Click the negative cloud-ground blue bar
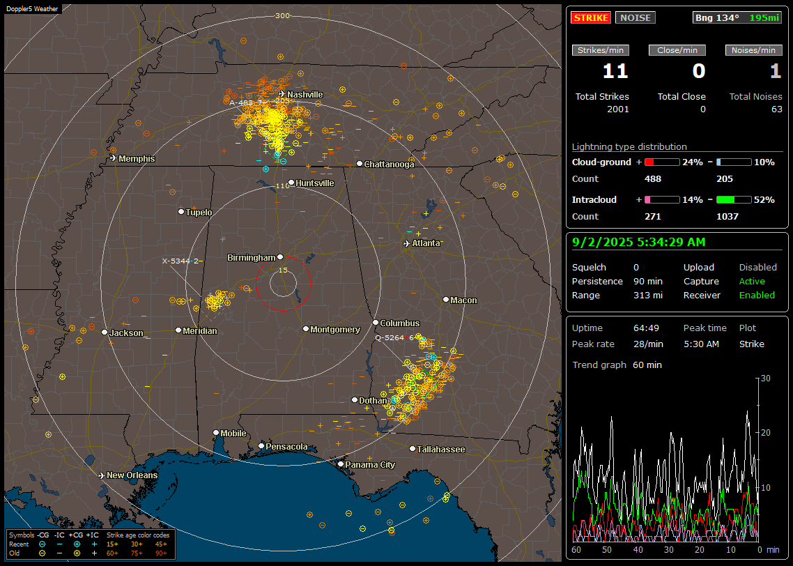 [734, 162]
